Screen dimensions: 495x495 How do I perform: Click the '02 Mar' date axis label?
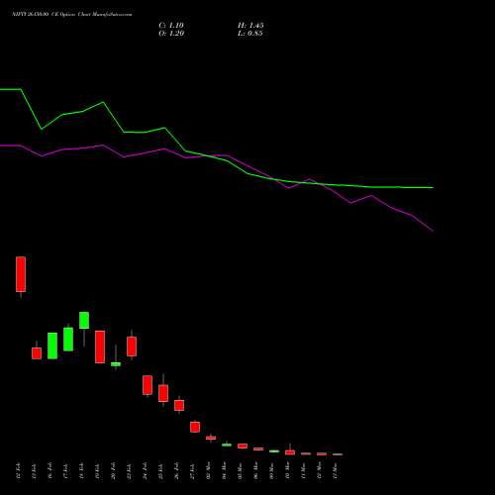[x=209, y=471]
